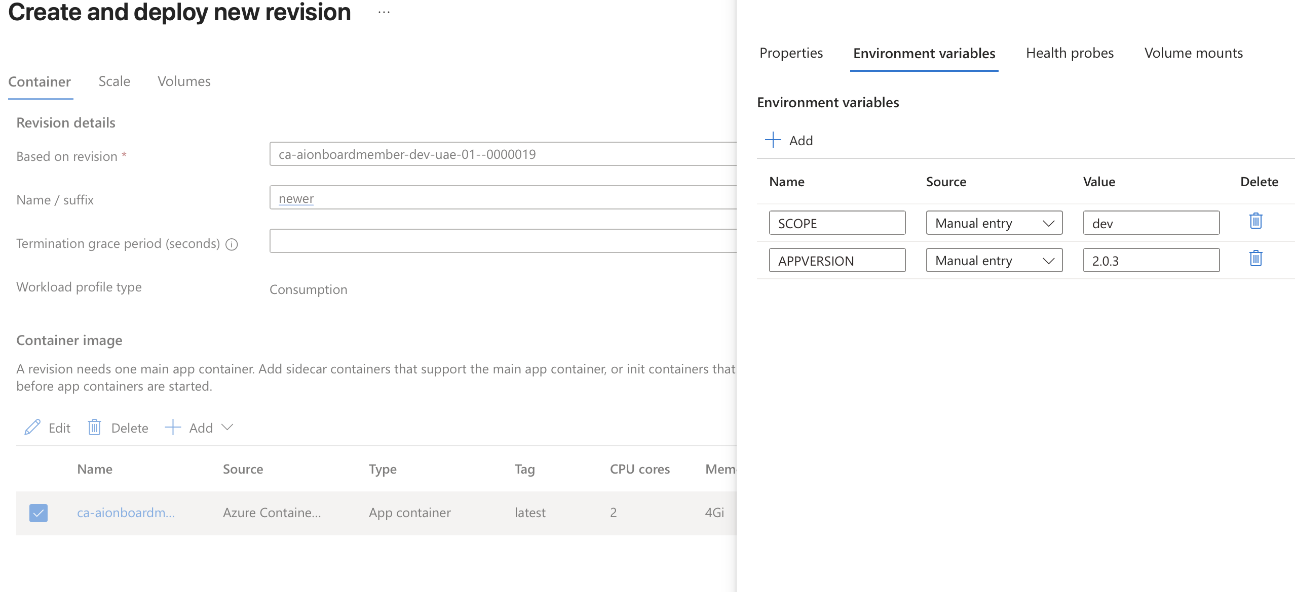Switch to the Scale tab
The height and width of the screenshot is (592, 1295).
coord(114,81)
